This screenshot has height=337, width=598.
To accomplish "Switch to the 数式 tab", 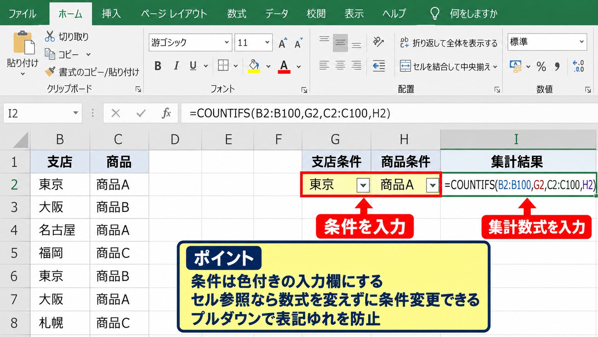I will (x=236, y=14).
